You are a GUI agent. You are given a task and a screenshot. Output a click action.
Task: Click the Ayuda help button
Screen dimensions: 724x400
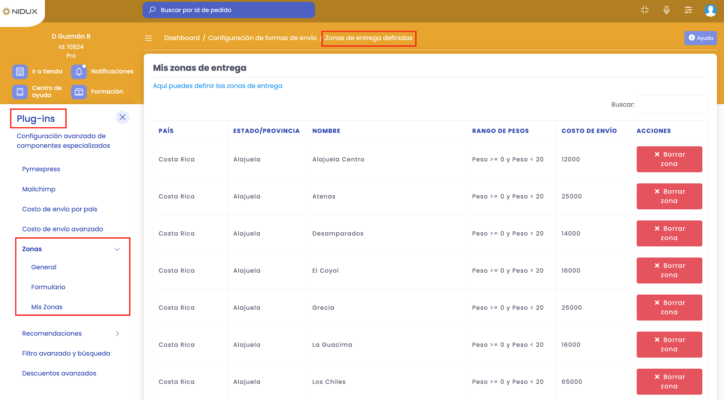(x=700, y=38)
